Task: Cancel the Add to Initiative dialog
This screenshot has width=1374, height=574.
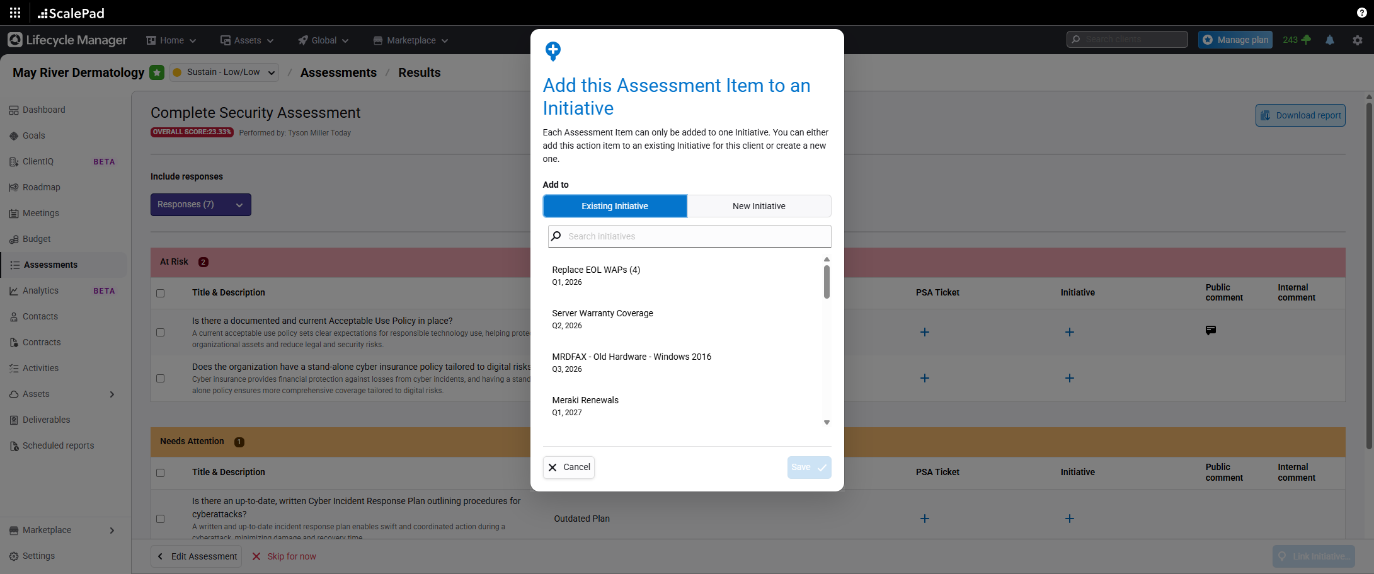Action: (568, 467)
